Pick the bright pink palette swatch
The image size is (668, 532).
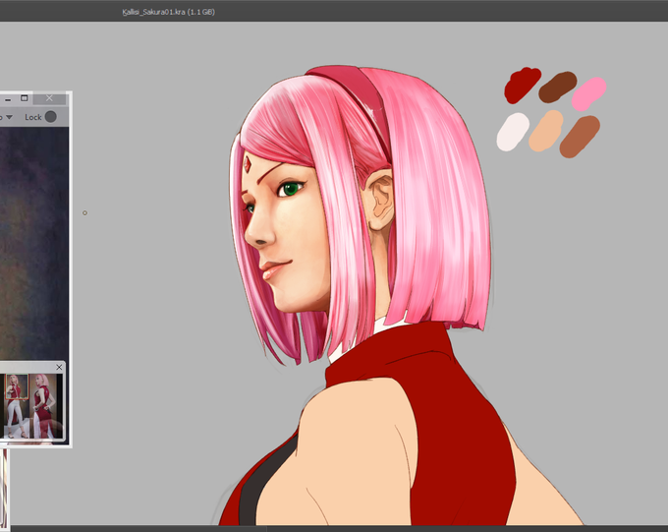pos(588,93)
